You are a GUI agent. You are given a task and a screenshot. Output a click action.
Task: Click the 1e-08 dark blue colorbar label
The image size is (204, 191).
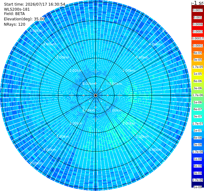tap(198, 159)
